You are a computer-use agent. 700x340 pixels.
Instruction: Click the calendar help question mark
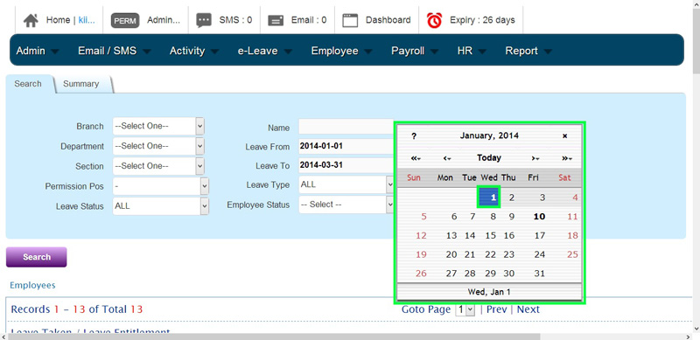coord(414,136)
